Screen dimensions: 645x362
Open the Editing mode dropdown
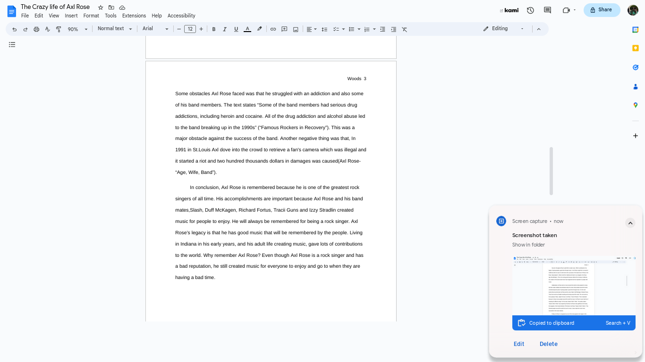tap(503, 29)
